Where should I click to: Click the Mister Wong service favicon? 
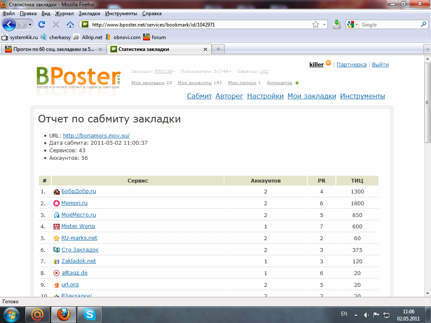point(56,227)
